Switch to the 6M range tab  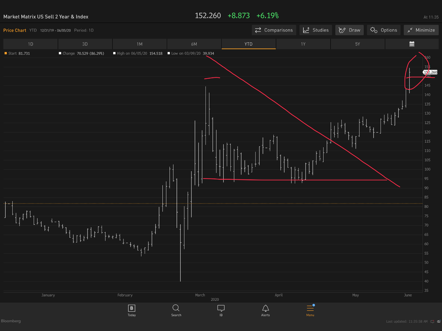point(194,44)
